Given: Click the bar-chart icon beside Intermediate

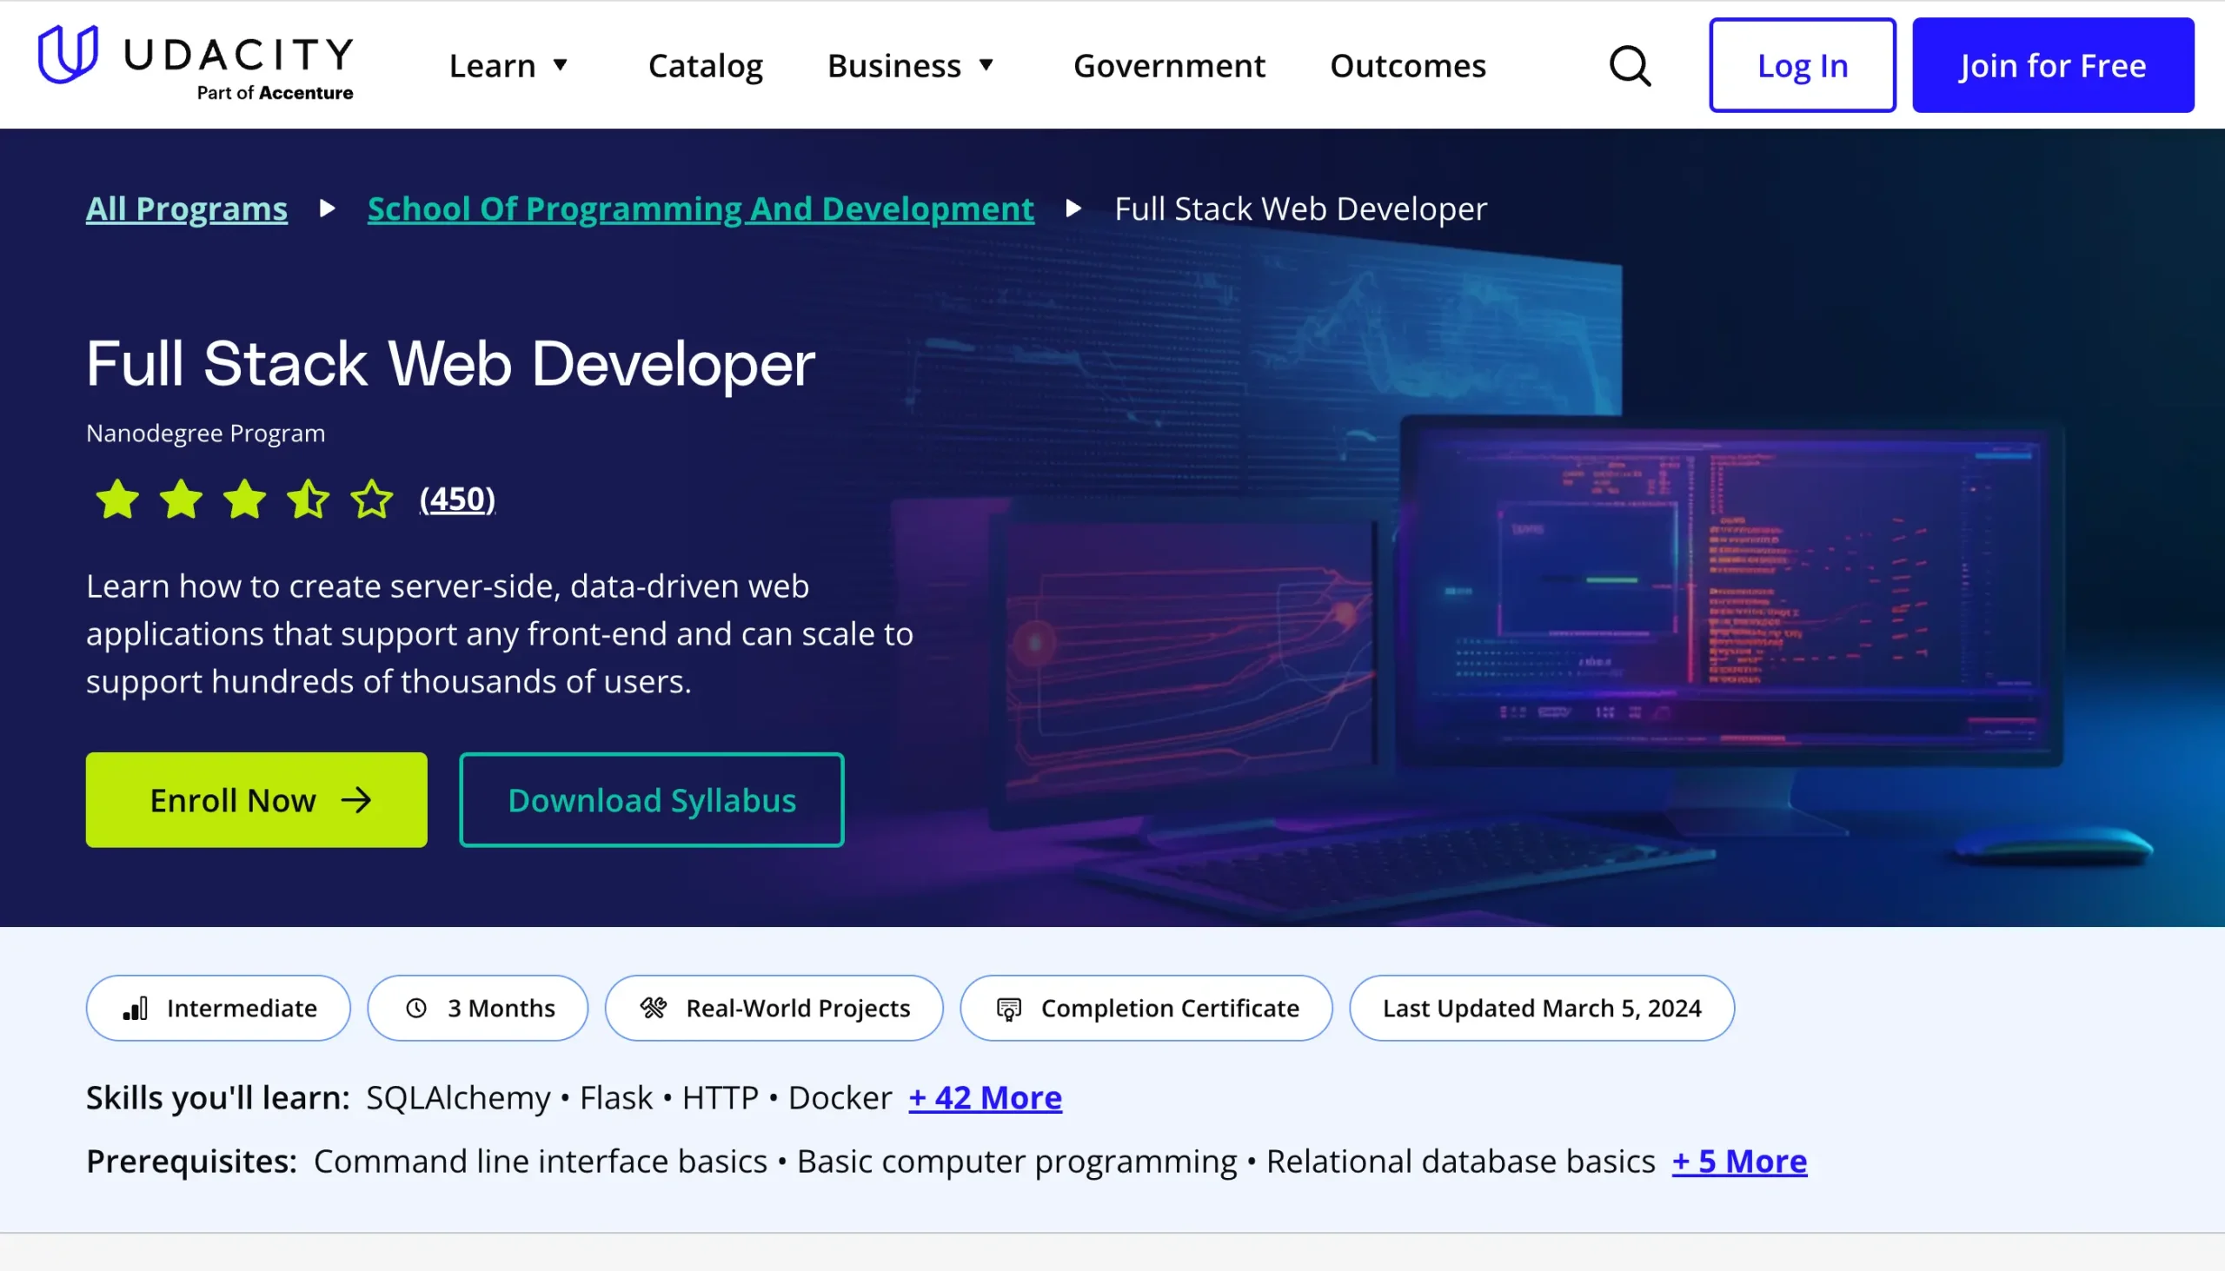Looking at the screenshot, I should tap(136, 1009).
